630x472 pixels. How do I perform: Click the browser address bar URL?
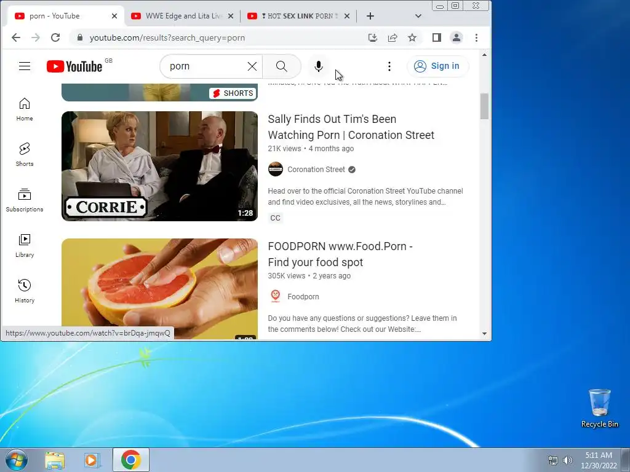(167, 37)
